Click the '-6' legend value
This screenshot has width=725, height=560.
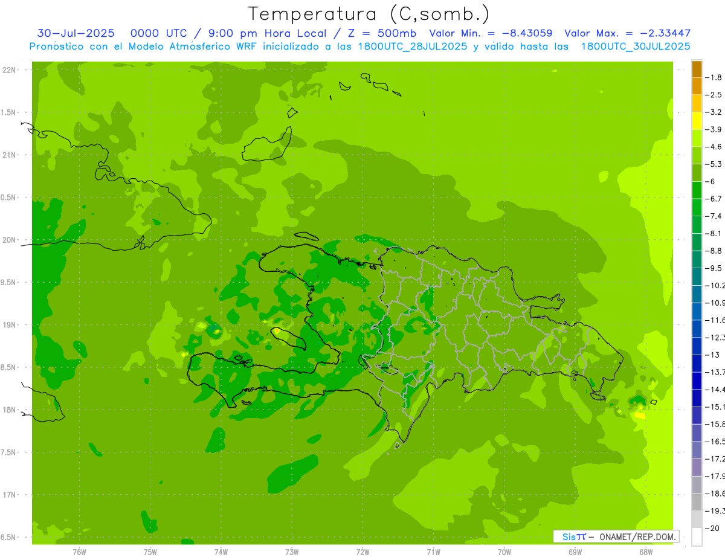(x=711, y=181)
